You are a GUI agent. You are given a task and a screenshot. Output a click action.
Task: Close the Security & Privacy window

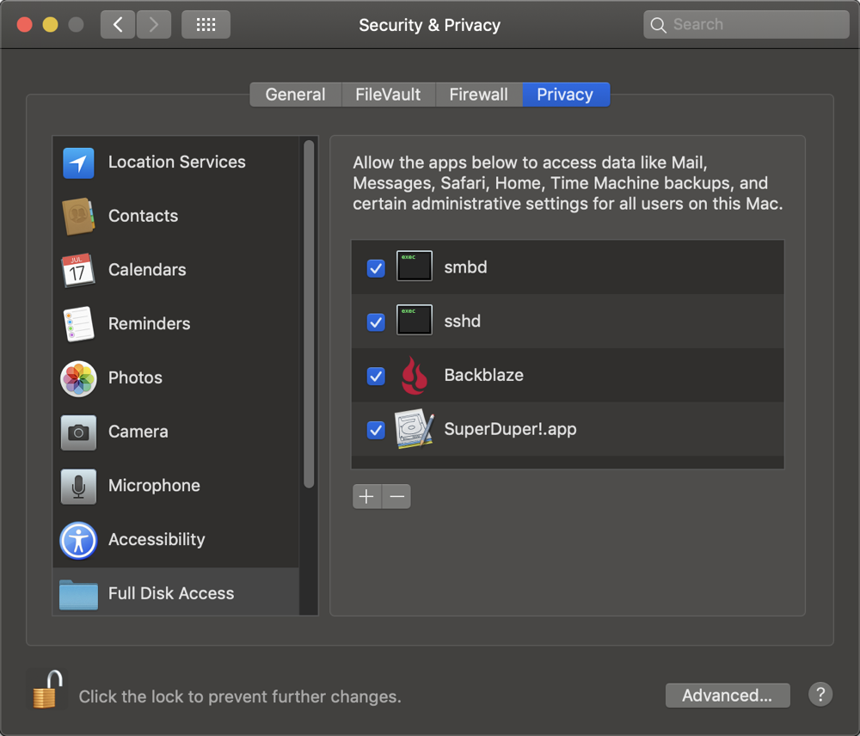(x=25, y=25)
